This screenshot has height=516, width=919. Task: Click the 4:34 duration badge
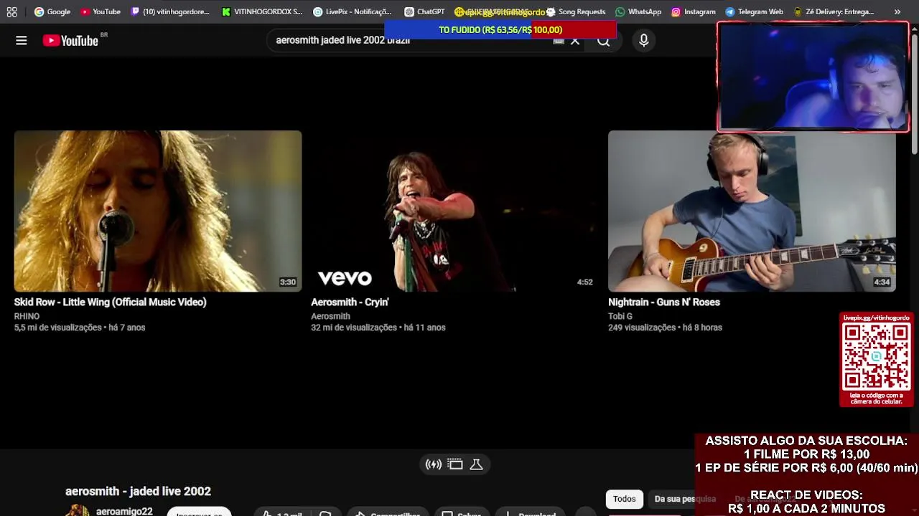[x=882, y=282]
